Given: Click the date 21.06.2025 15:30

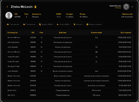Looking at the screenshot, I should point(125,57).
